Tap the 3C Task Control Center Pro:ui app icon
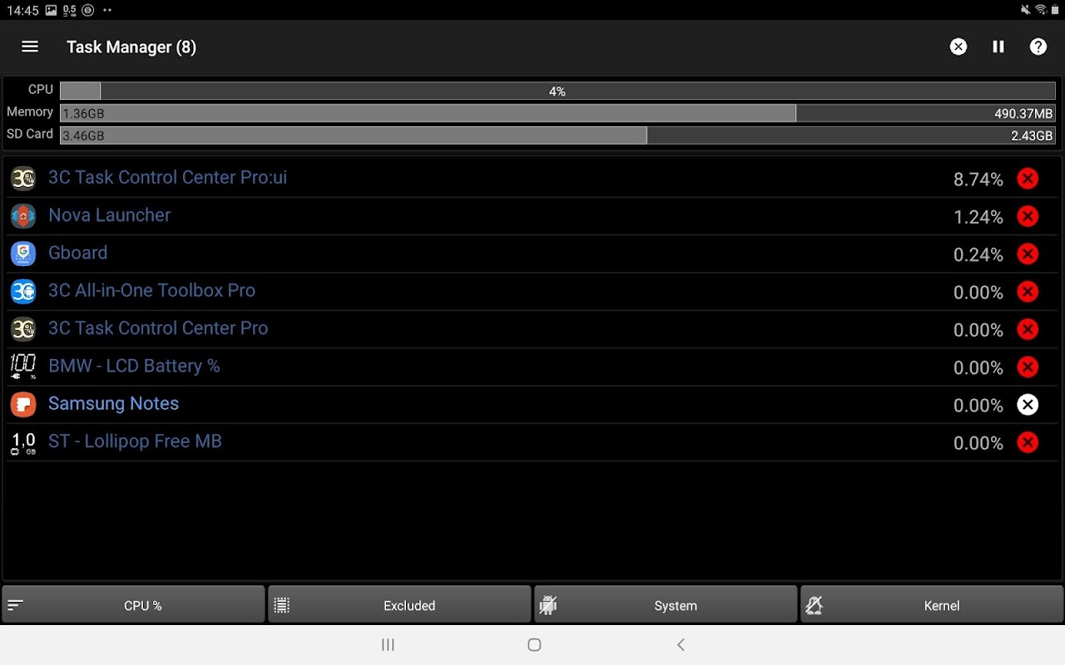The width and height of the screenshot is (1065, 665). tap(23, 178)
